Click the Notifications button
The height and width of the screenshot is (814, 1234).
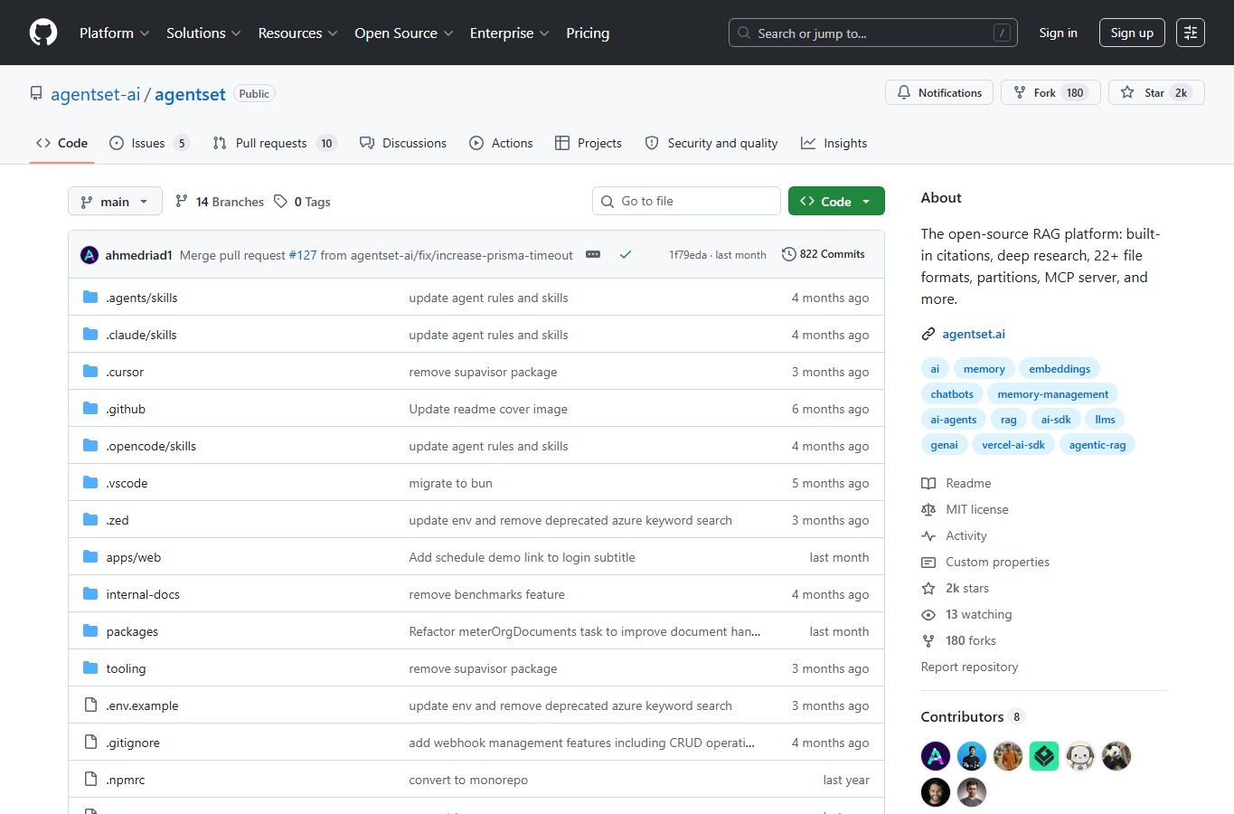[939, 92]
